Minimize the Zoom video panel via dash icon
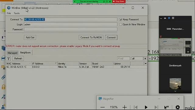The image size is (195, 110). 161,18
